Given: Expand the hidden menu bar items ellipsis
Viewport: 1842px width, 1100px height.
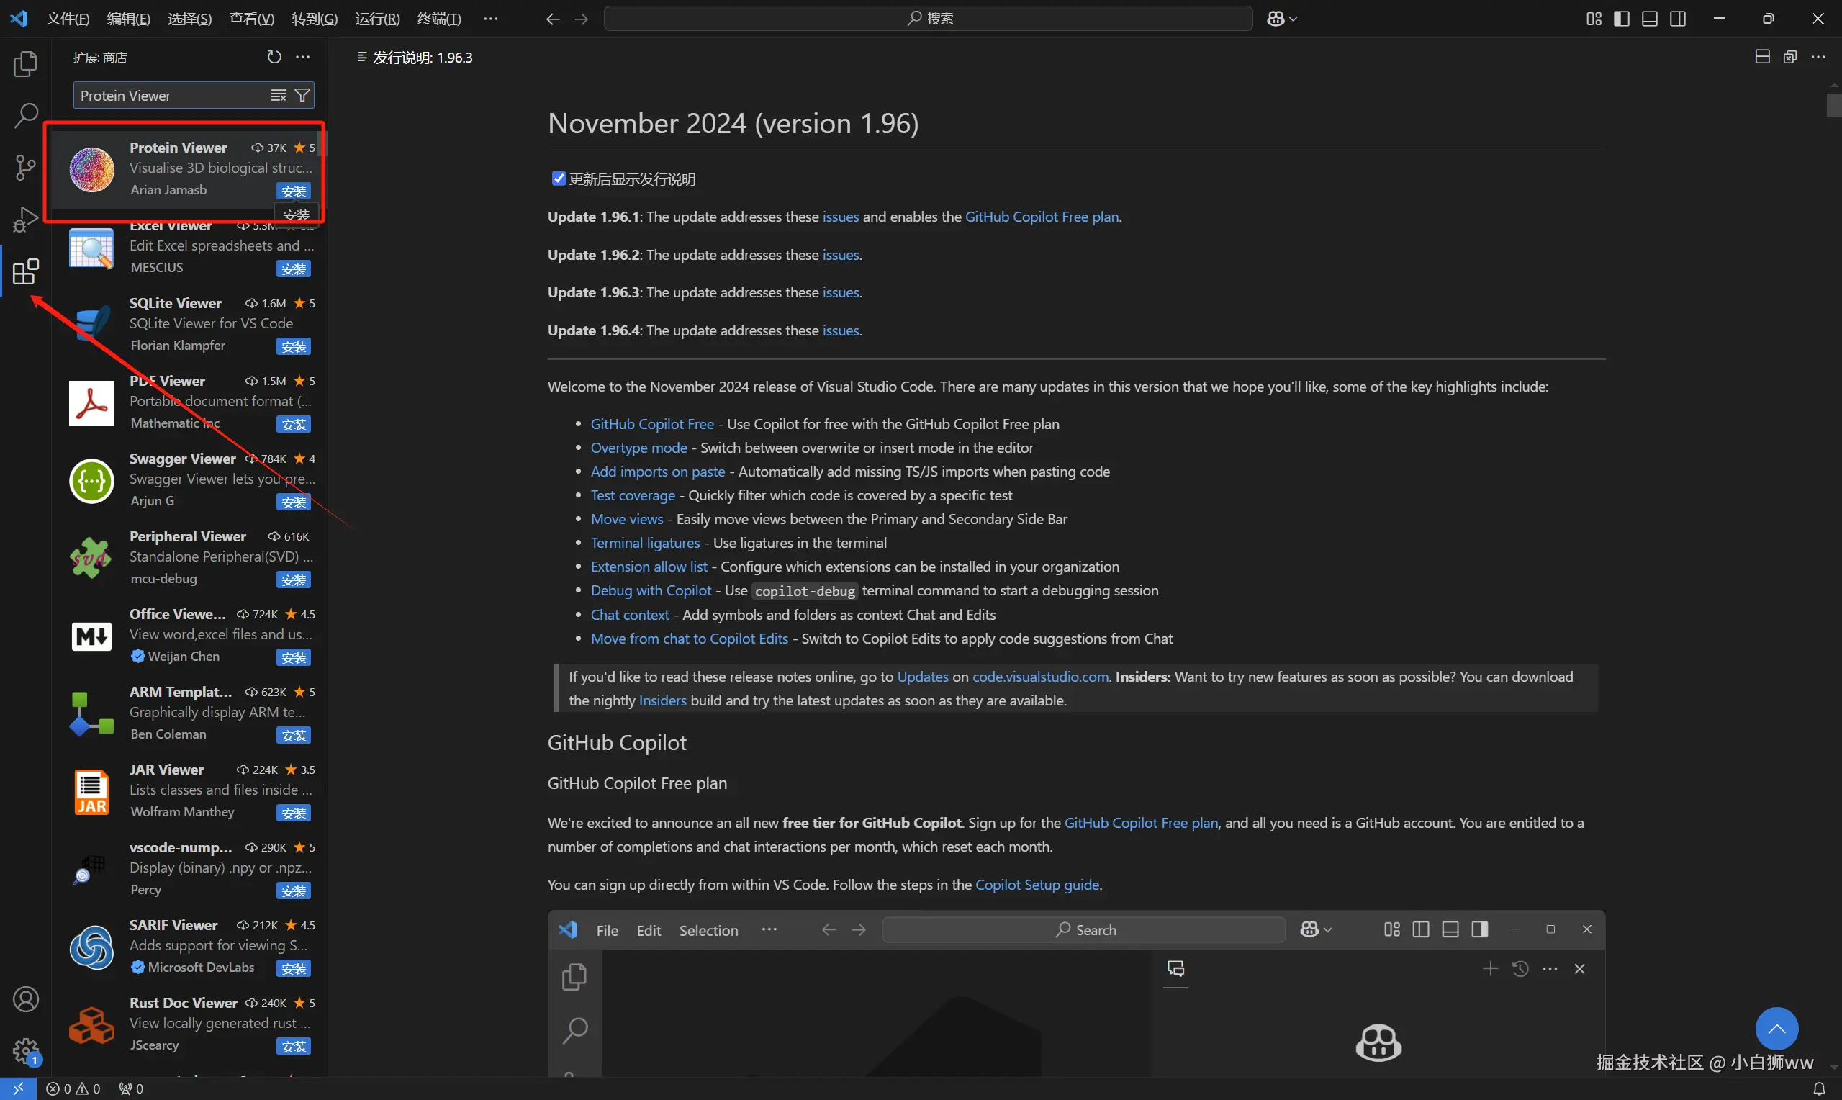Looking at the screenshot, I should [490, 19].
